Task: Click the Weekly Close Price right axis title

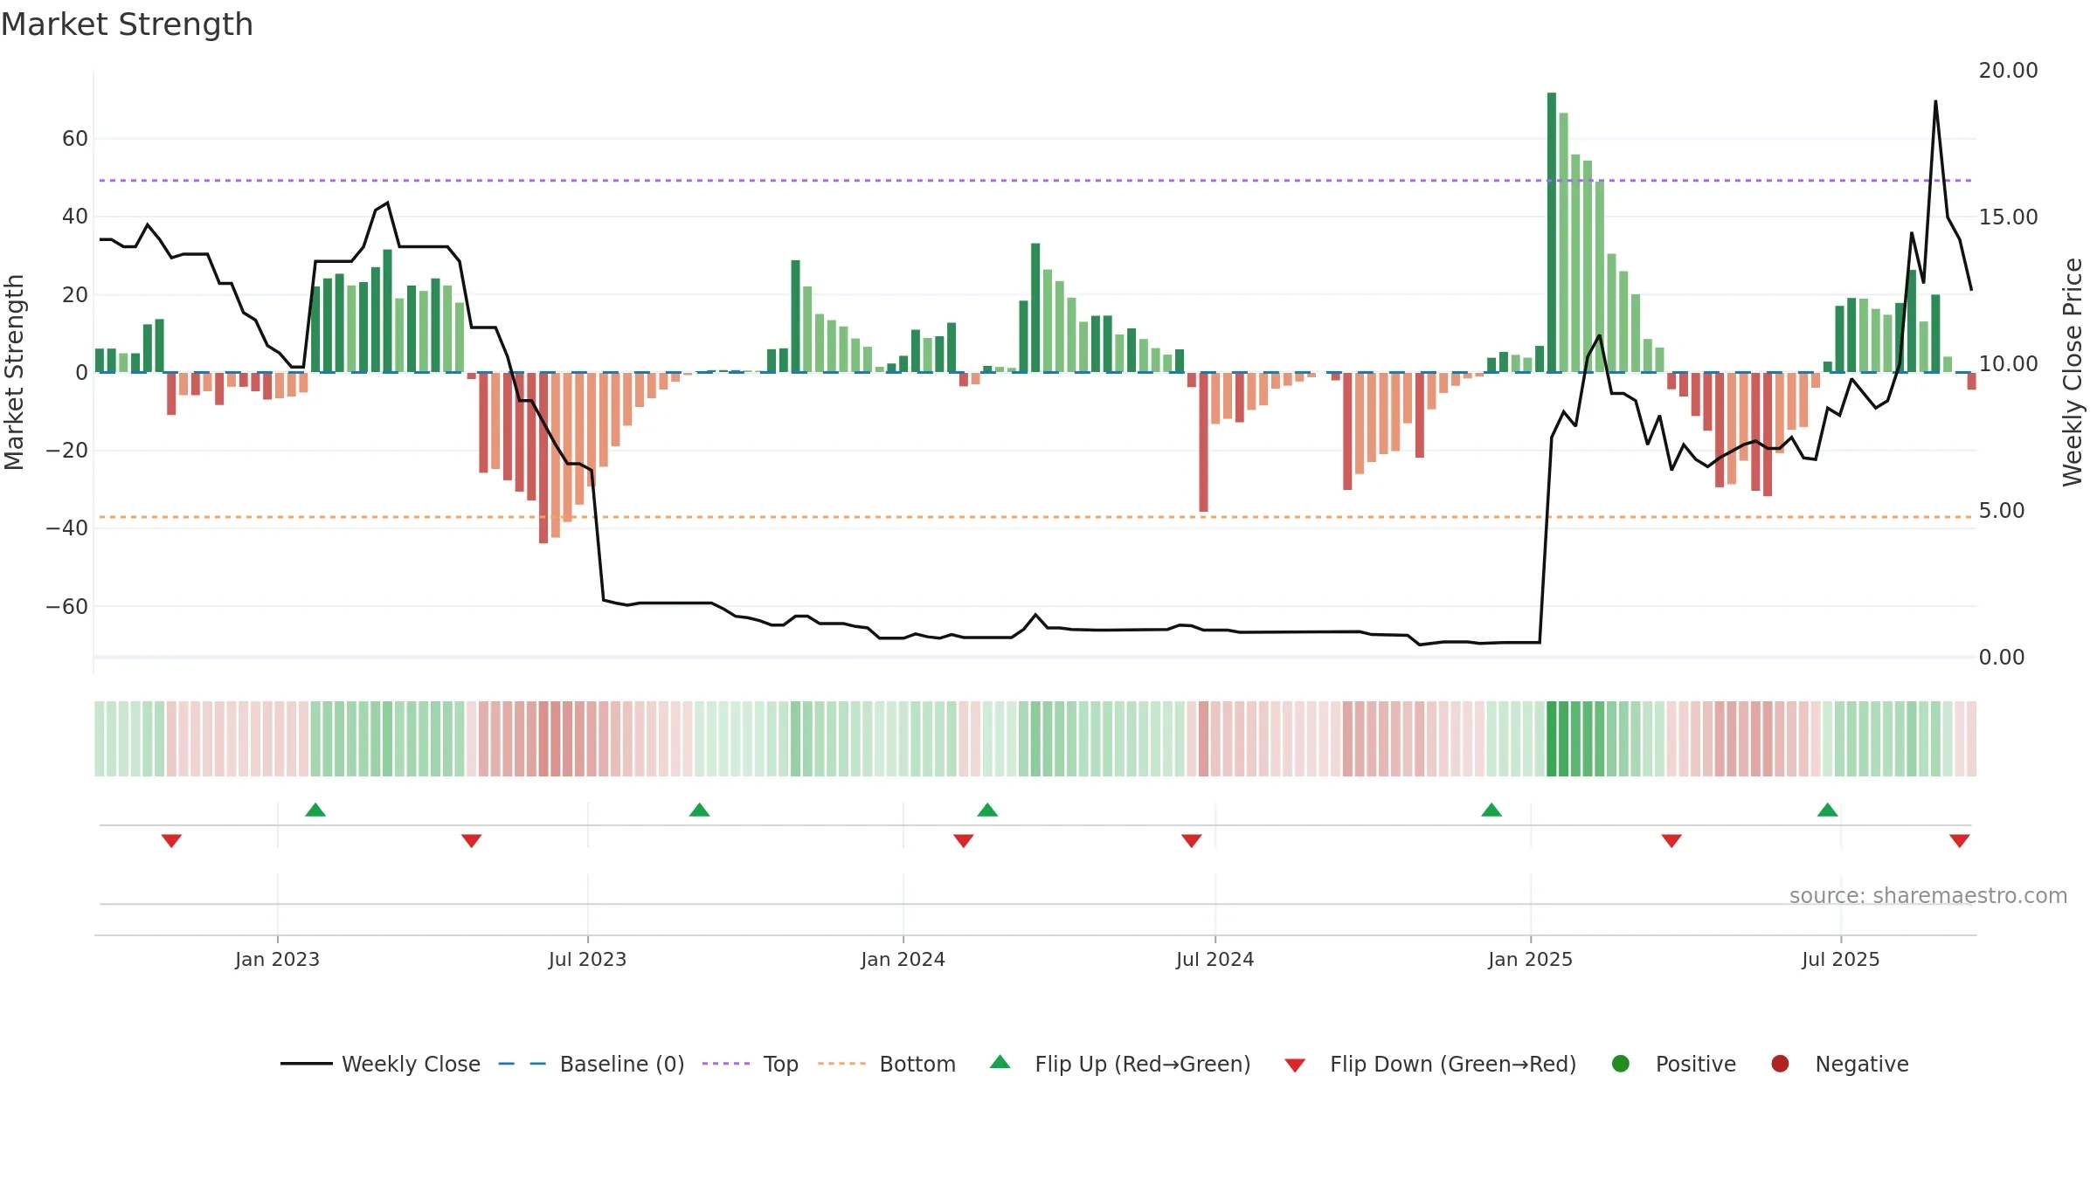Action: click(x=2073, y=372)
